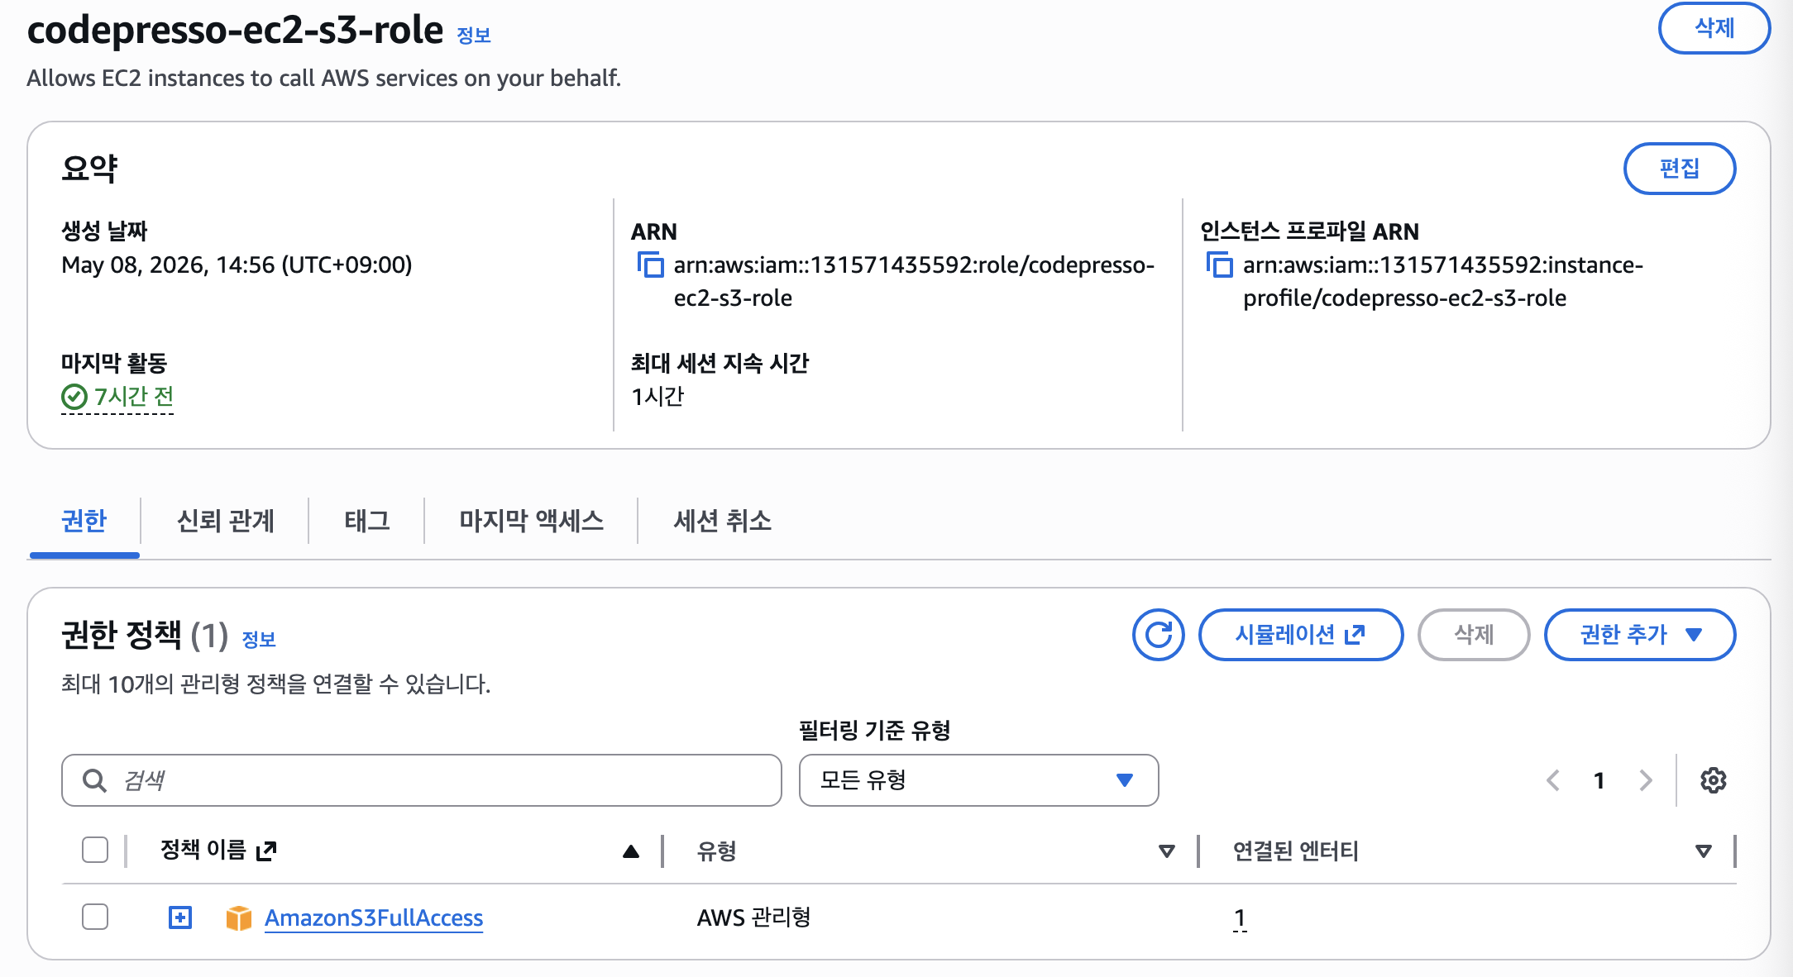The width and height of the screenshot is (1793, 977).
Task: Click the codepresso-ec2-s3-role page title
Action: pos(236,30)
